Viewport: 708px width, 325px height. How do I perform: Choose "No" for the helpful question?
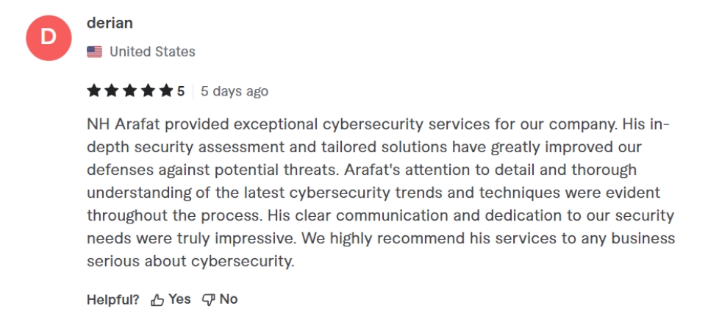coord(229,299)
